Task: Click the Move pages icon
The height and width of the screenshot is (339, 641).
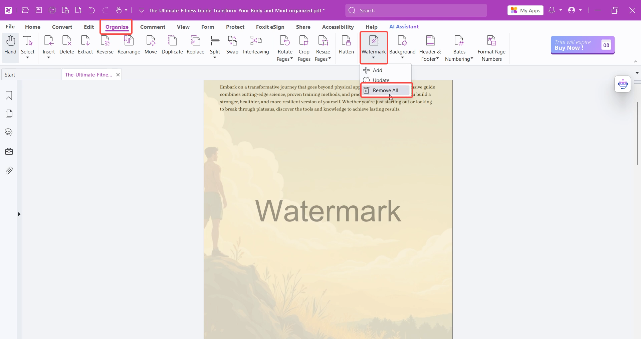Action: pos(151,41)
